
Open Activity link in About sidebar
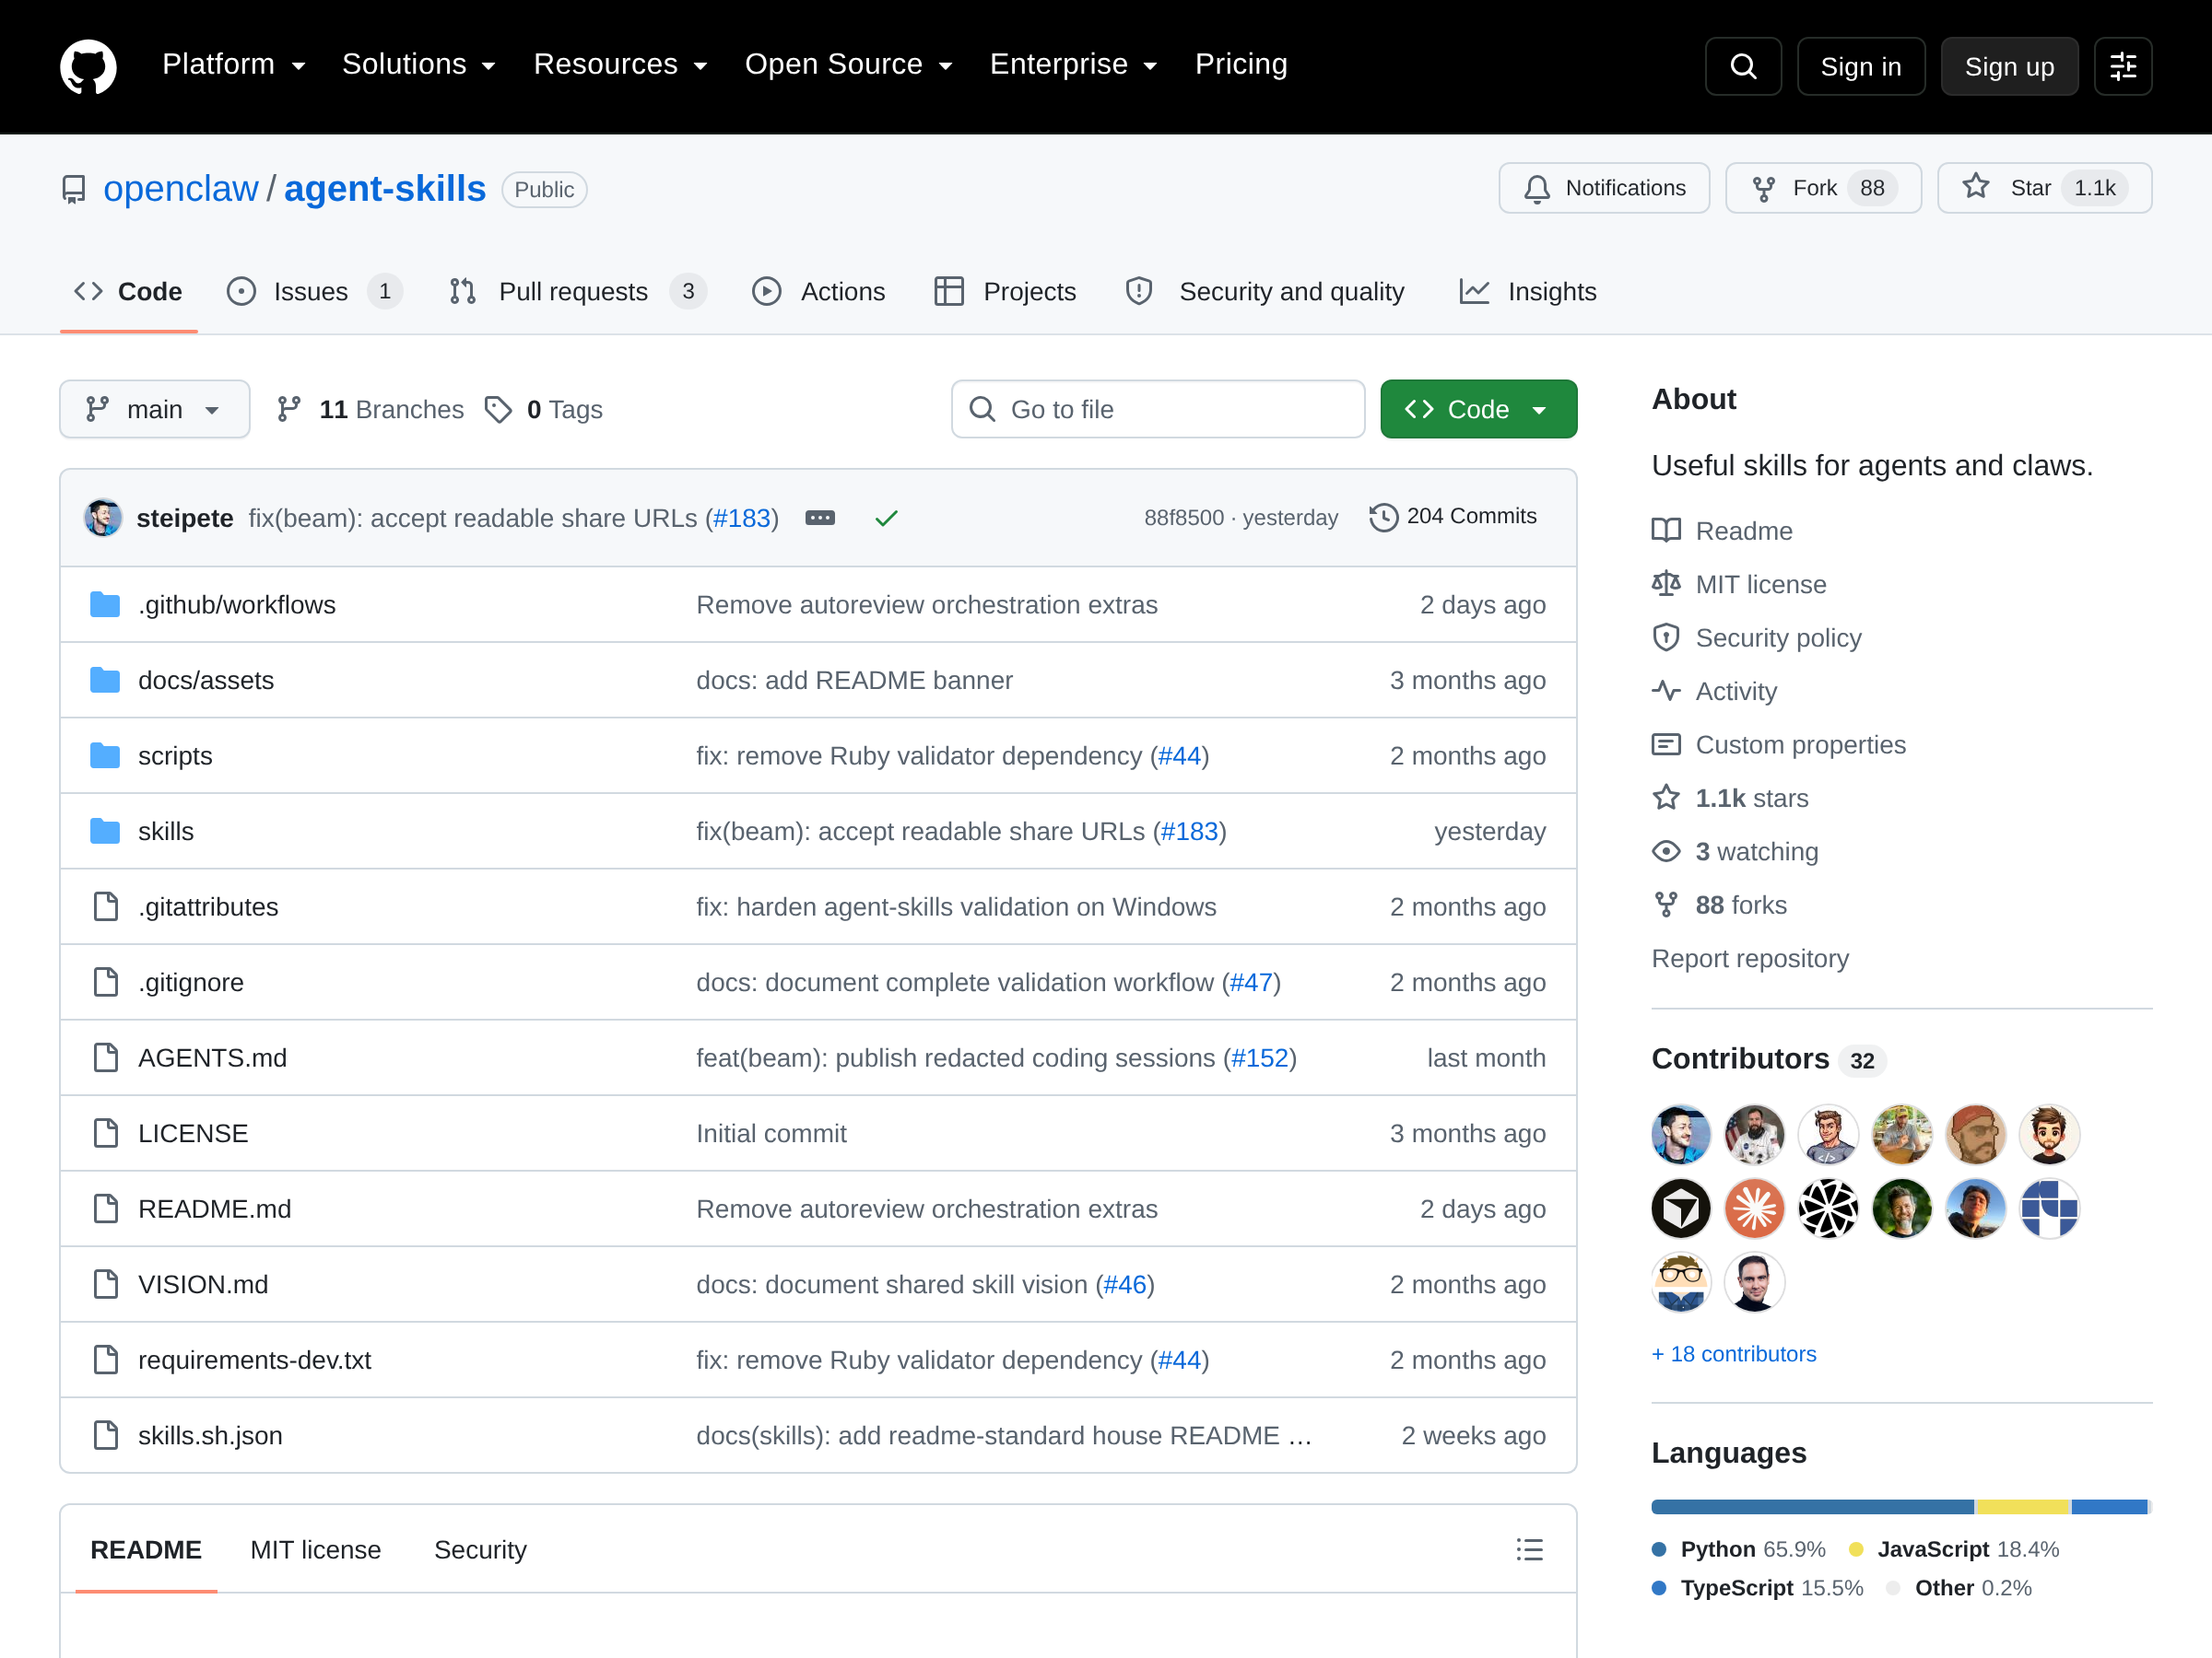[1715, 691]
